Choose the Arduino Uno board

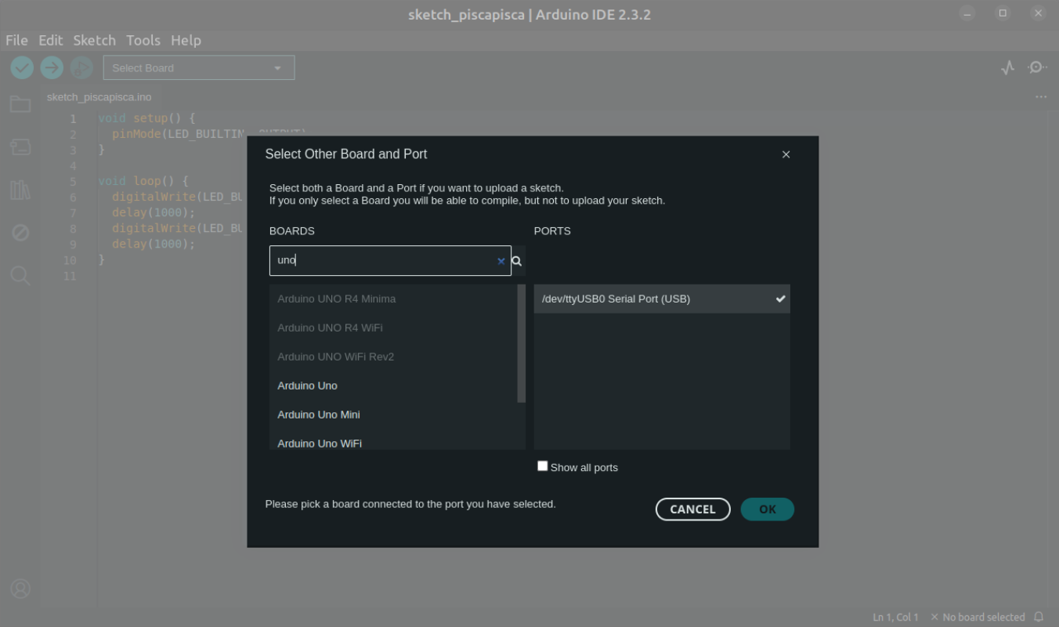pyautogui.click(x=393, y=386)
